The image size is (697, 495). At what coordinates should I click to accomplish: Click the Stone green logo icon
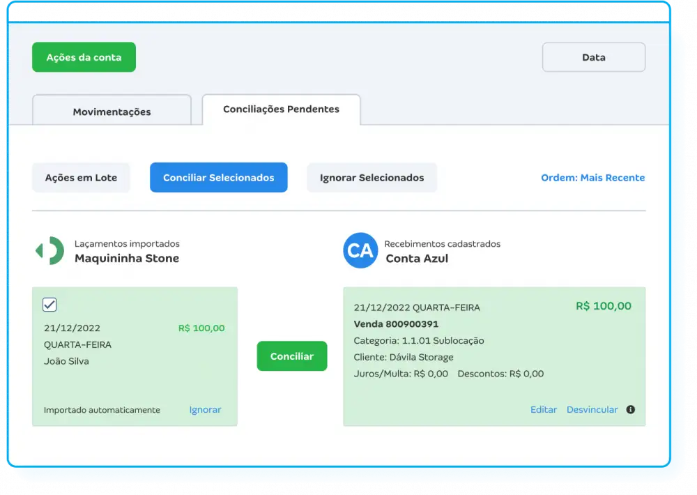coord(49,251)
